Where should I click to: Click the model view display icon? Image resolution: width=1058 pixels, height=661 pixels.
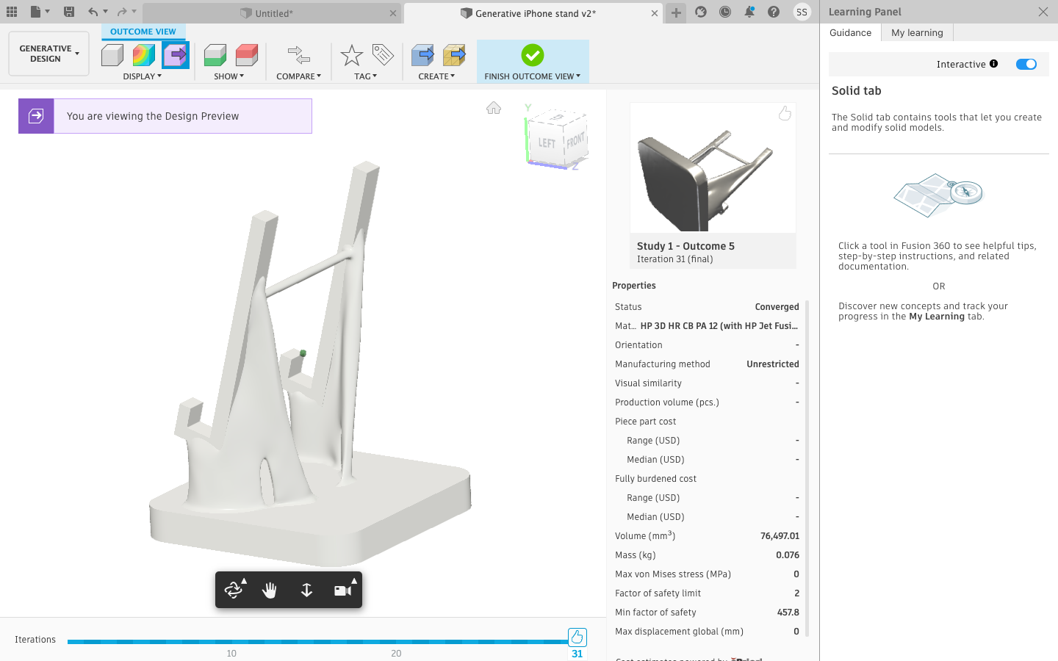[x=112, y=55]
